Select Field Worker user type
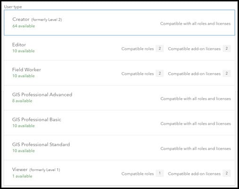This screenshot has height=189, width=239. [119, 73]
